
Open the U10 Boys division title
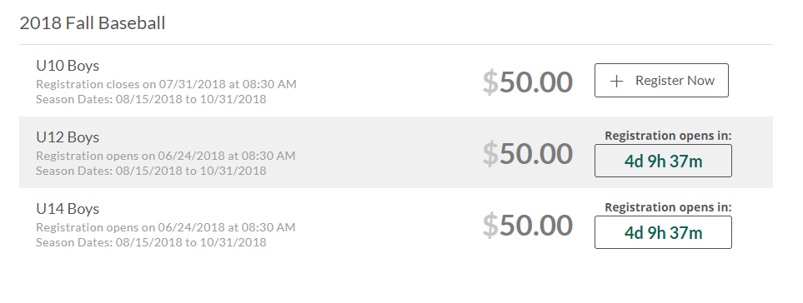point(68,66)
